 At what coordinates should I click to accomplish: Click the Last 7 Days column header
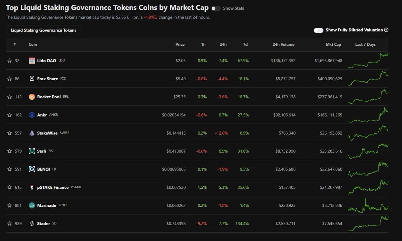pos(365,44)
